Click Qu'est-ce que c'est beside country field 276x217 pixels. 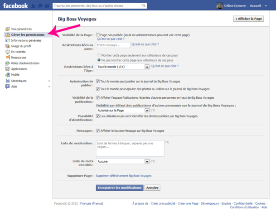coord(145,44)
